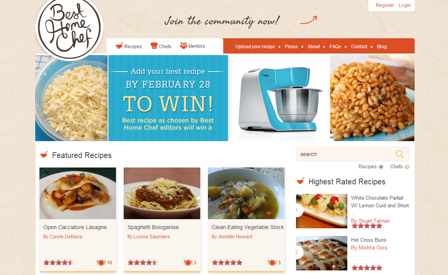
Task: Click the Login link
Action: (405, 5)
